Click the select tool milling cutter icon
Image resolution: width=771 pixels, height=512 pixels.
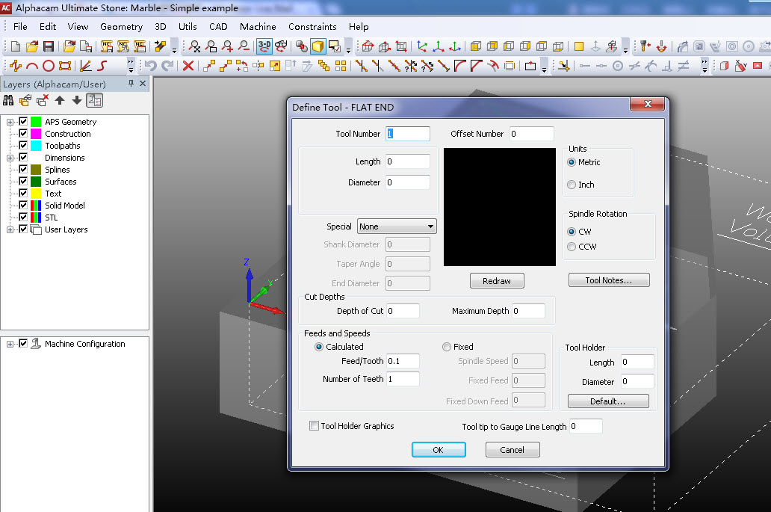645,47
